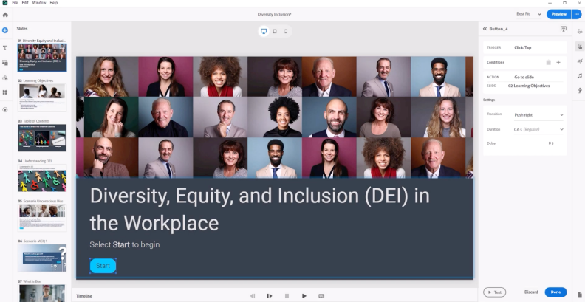This screenshot has width=585, height=302.
Task: Switch to mobile phone device view
Action: [x=286, y=31]
